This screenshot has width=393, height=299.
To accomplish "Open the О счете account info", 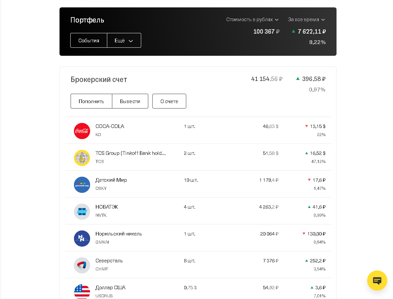I will tap(169, 101).
